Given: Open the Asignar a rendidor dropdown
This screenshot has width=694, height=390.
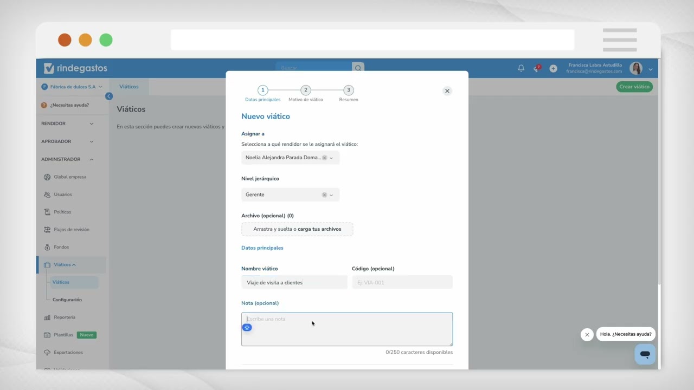Looking at the screenshot, I should (331, 158).
